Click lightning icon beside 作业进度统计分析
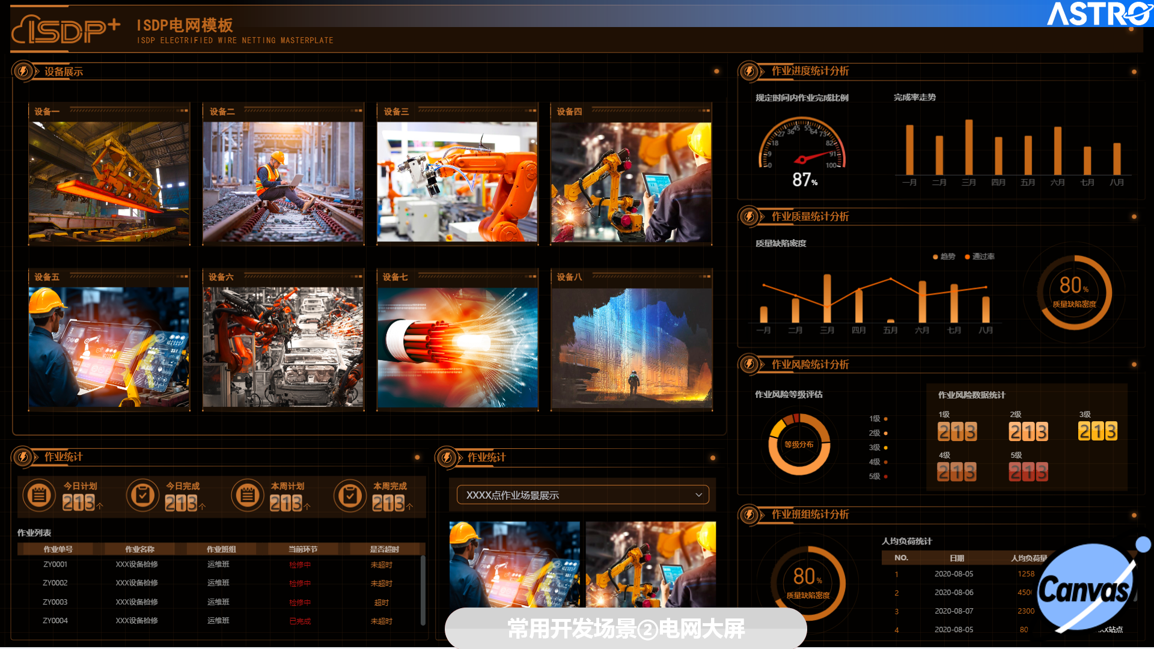The width and height of the screenshot is (1154, 649). tap(749, 72)
